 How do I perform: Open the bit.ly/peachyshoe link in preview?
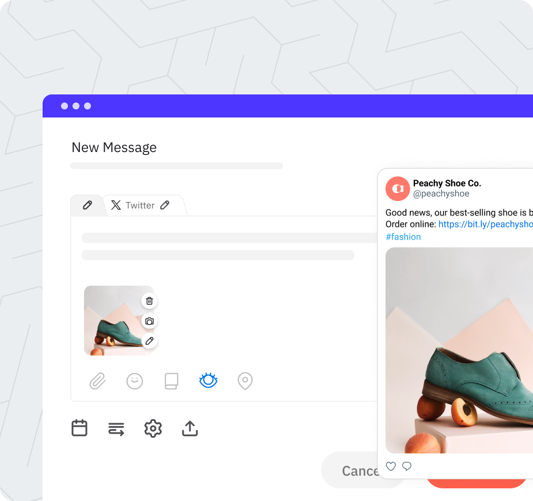coord(485,224)
